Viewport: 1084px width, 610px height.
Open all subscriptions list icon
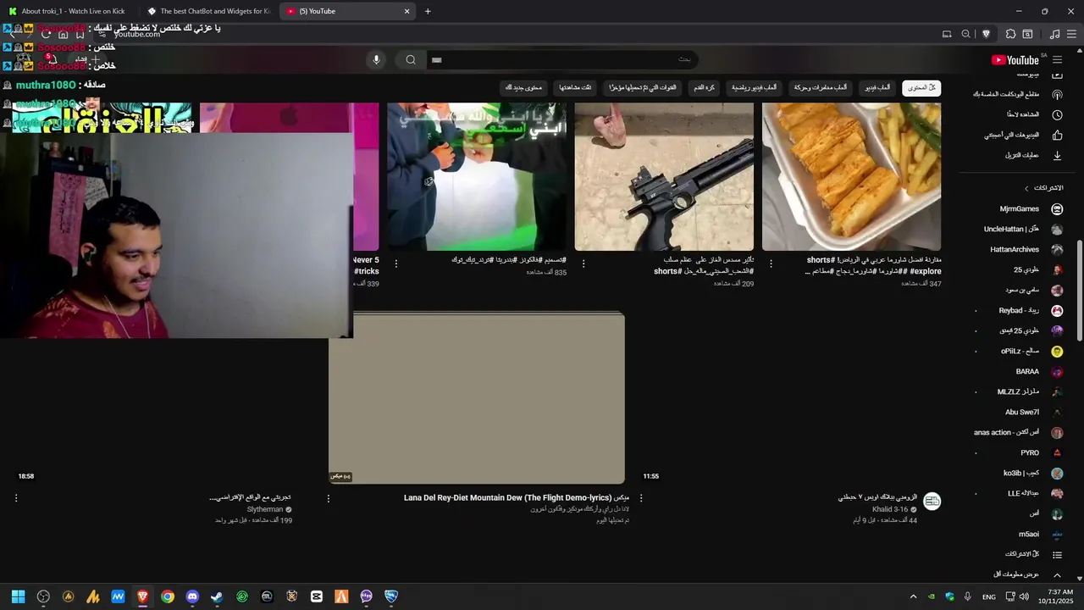tap(1057, 554)
